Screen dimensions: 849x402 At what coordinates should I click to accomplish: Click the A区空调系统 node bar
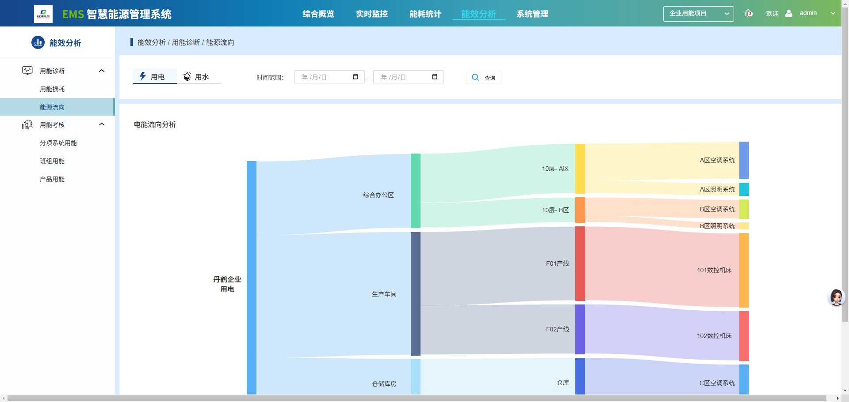pos(744,160)
